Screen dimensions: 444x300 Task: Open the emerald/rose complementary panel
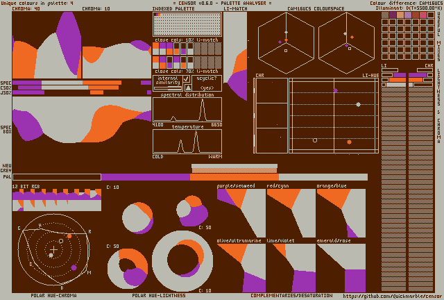pyautogui.click(x=341, y=267)
